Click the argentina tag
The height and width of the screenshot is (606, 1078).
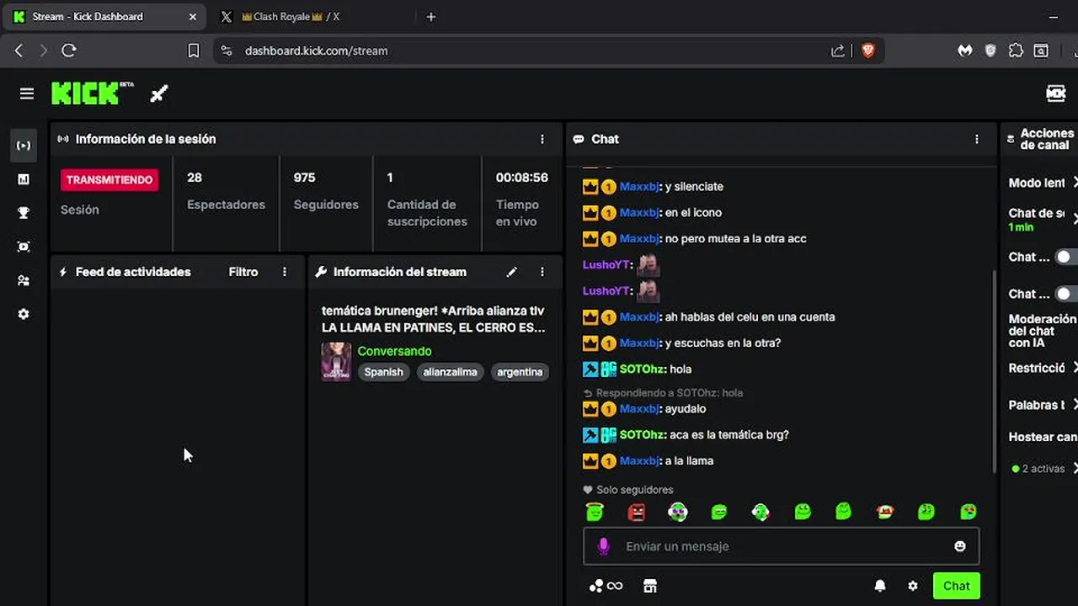pyautogui.click(x=520, y=372)
